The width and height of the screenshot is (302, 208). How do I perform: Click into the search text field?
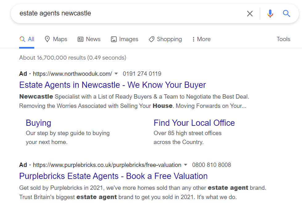[131, 13]
